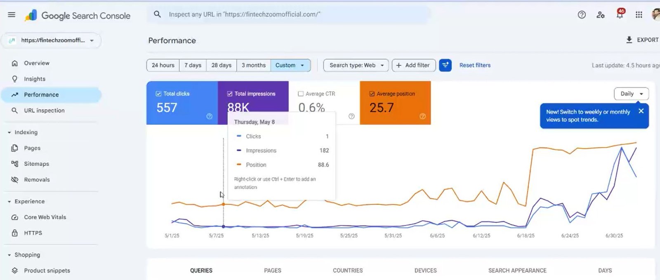The width and height of the screenshot is (660, 280).
Task: Click help icon in Average CTR card
Action: 351,116
